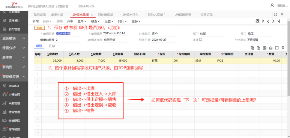
Task: Open 流程设计 in the left sidebar
Action: [x=14, y=20]
